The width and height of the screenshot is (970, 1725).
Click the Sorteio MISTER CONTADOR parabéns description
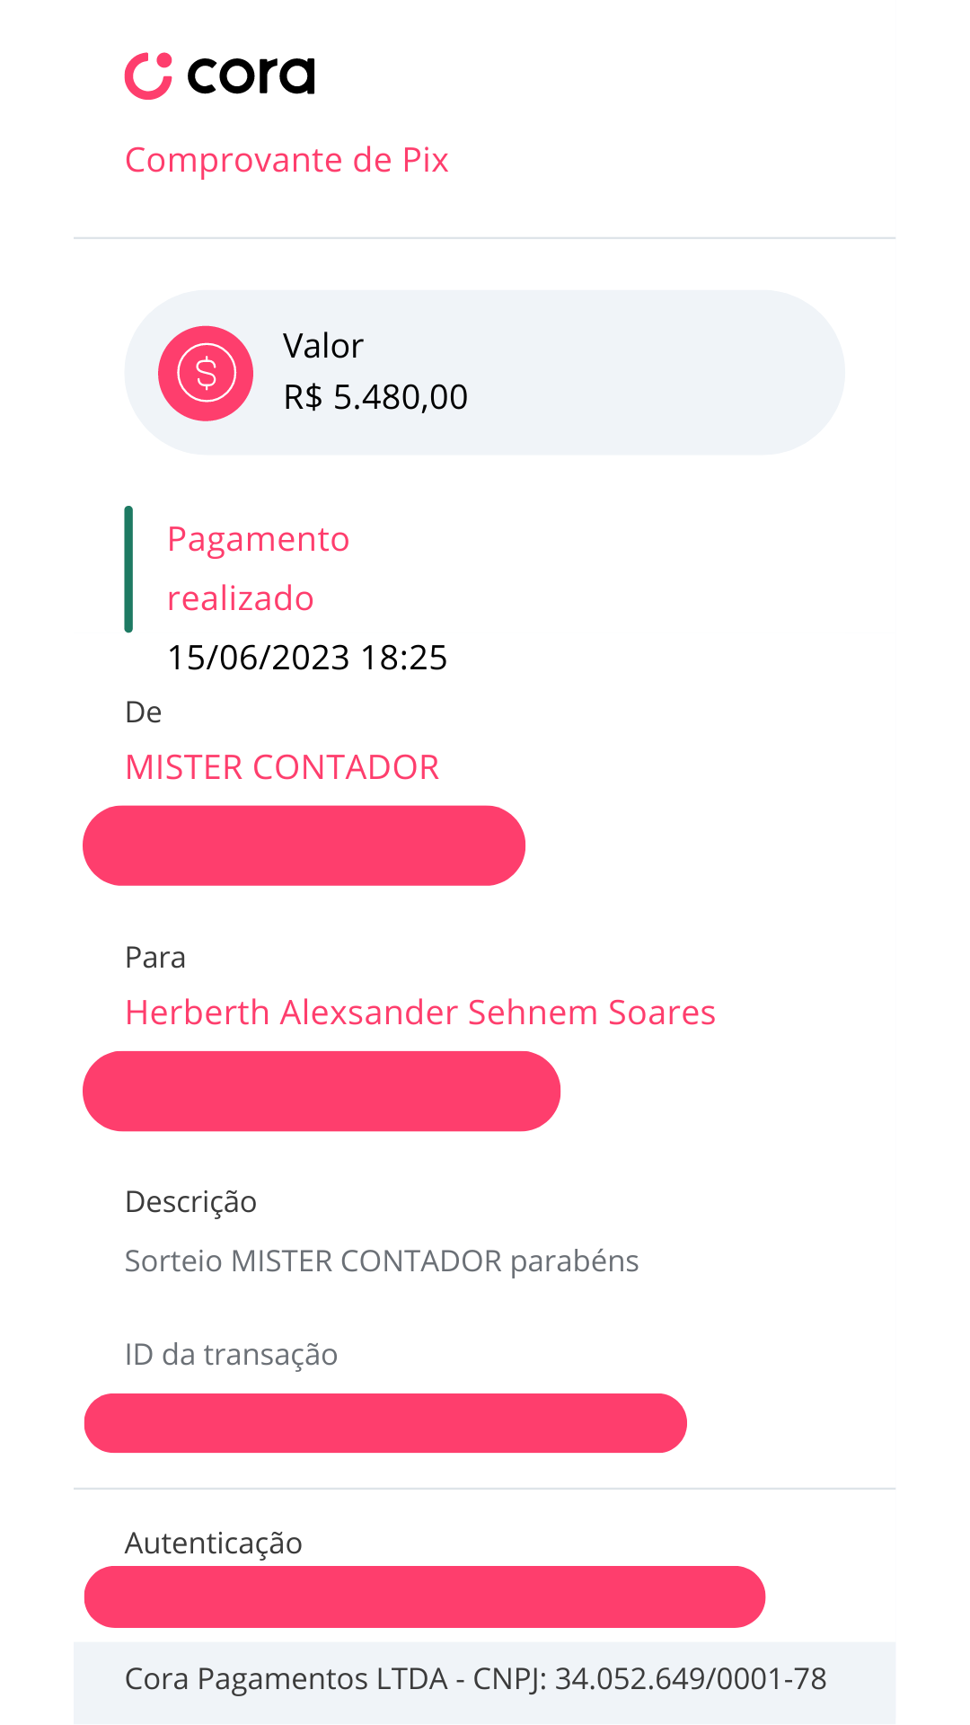point(382,1261)
